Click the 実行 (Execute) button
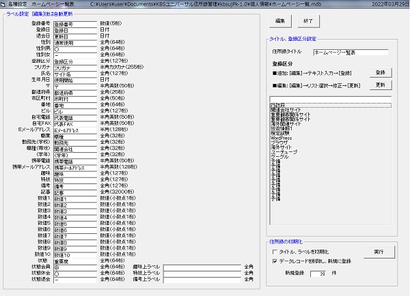The image size is (410, 296). tap(378, 252)
